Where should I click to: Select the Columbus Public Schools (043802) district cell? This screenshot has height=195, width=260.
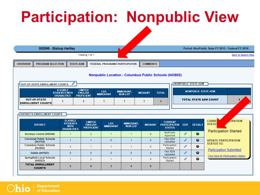click(40, 147)
